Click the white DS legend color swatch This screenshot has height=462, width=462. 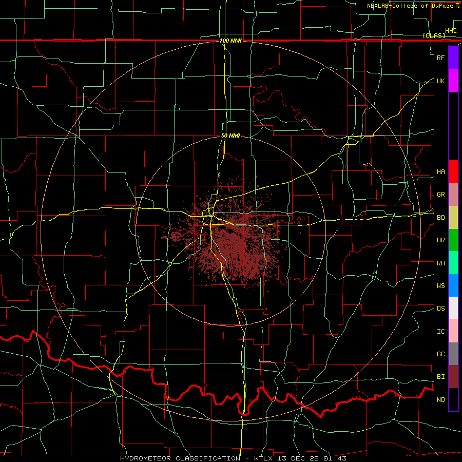coord(453,308)
